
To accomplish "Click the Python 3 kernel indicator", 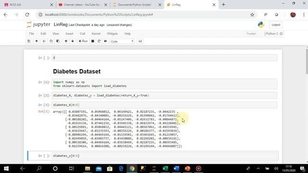I will (x=274, y=34).
